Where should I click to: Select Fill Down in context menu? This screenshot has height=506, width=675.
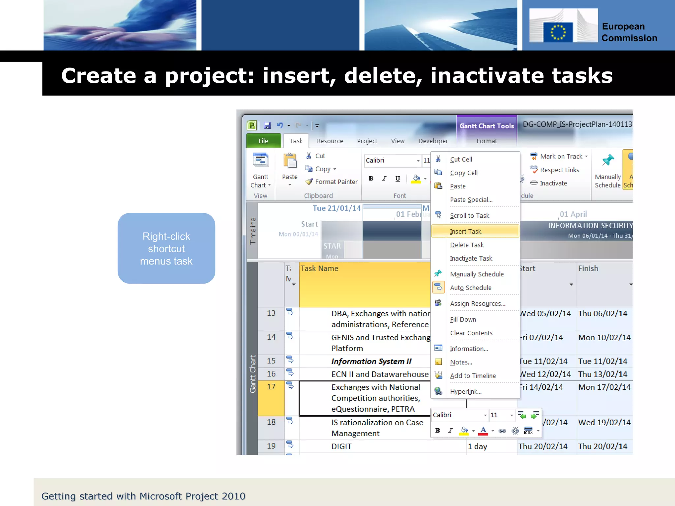pyautogui.click(x=475, y=319)
